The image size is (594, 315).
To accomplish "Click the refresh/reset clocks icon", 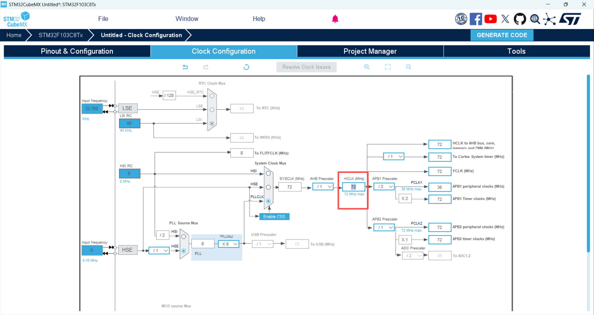I will tap(246, 67).
